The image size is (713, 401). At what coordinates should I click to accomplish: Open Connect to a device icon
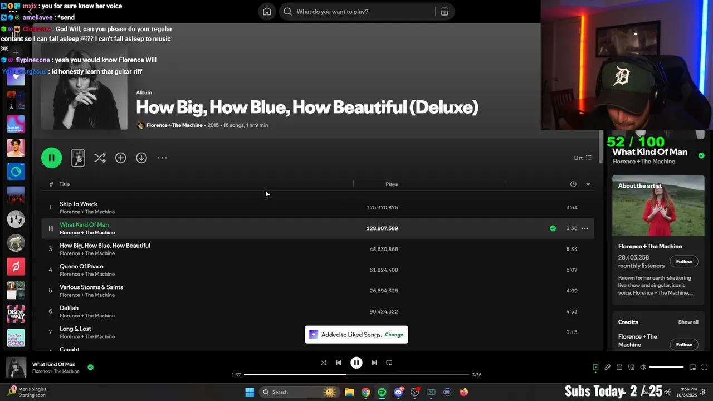pos(631,368)
